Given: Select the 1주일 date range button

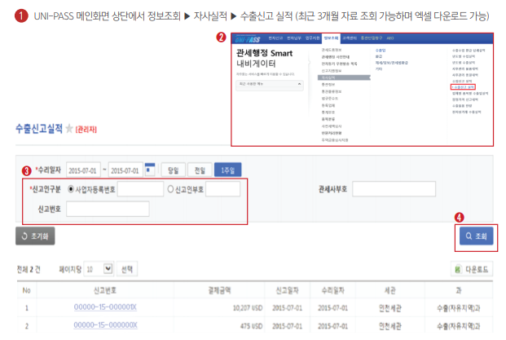Looking at the screenshot, I should coord(227,170).
